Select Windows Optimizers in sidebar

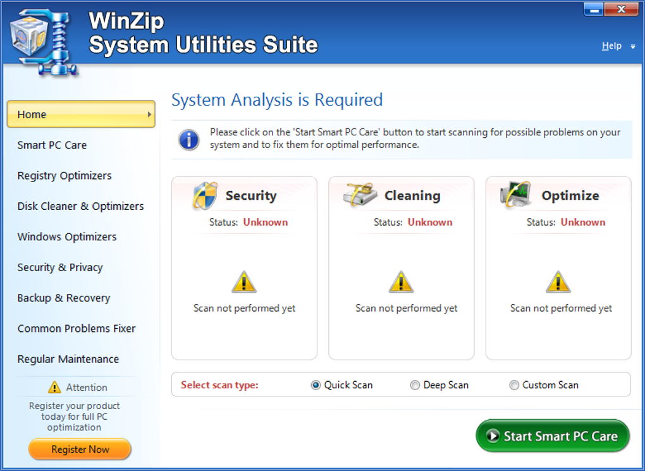pyautogui.click(x=66, y=237)
